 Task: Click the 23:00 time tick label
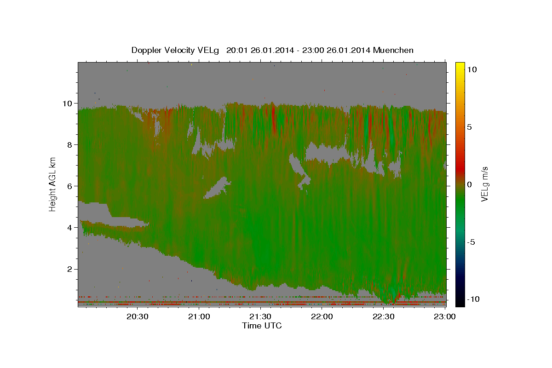444,316
